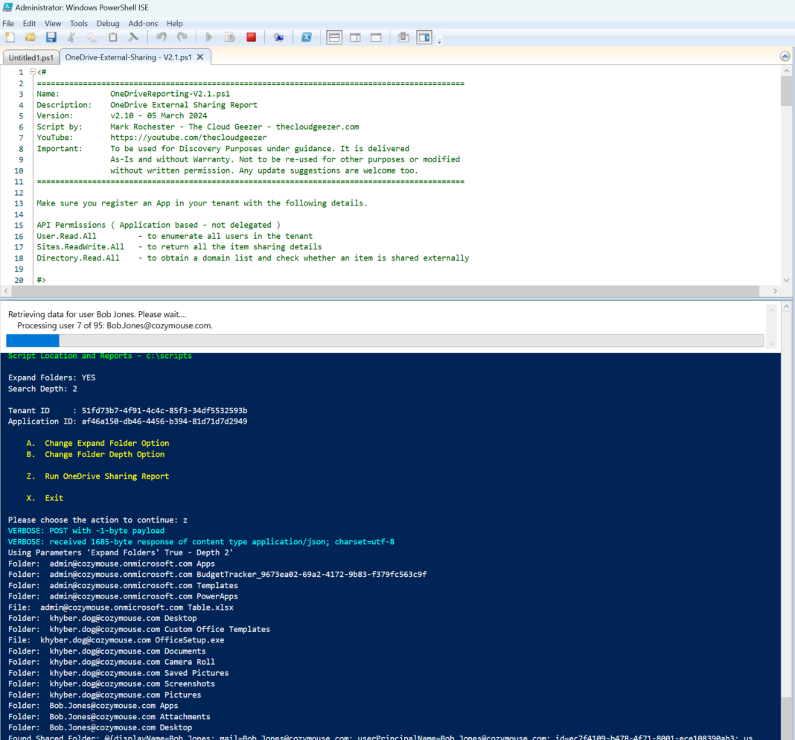Image resolution: width=795 pixels, height=740 pixels.
Task: Open the Edit menu
Action: (x=30, y=23)
